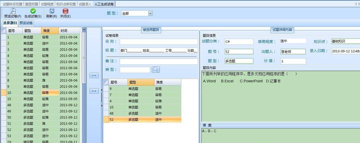Click the select-all corner cell of selected table

pos(106,82)
